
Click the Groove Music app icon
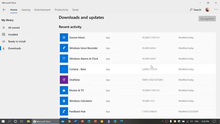coord(64,38)
